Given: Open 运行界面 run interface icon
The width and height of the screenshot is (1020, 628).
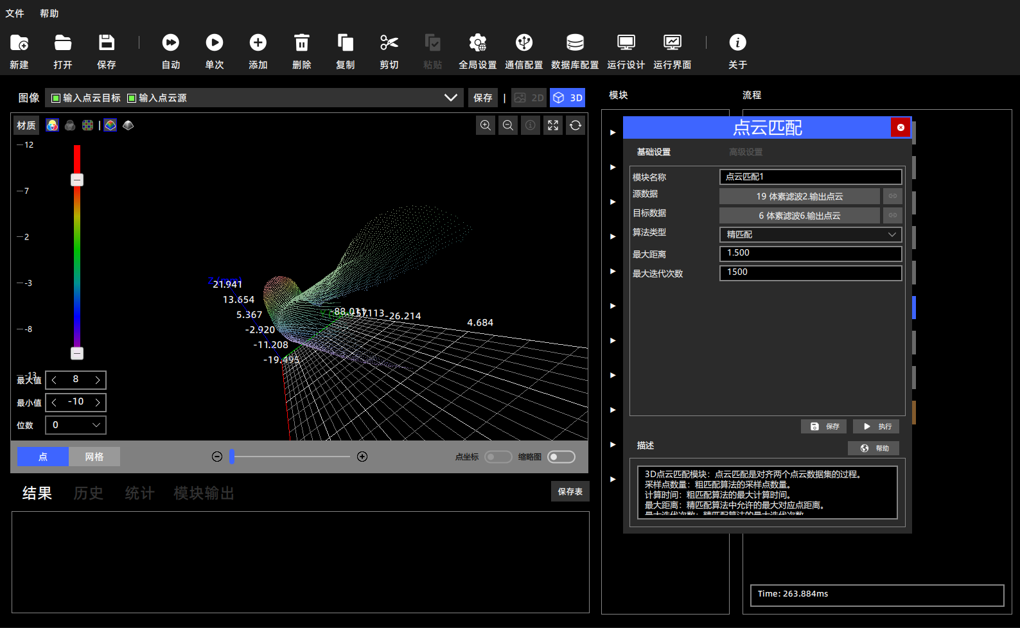Looking at the screenshot, I should [x=673, y=43].
